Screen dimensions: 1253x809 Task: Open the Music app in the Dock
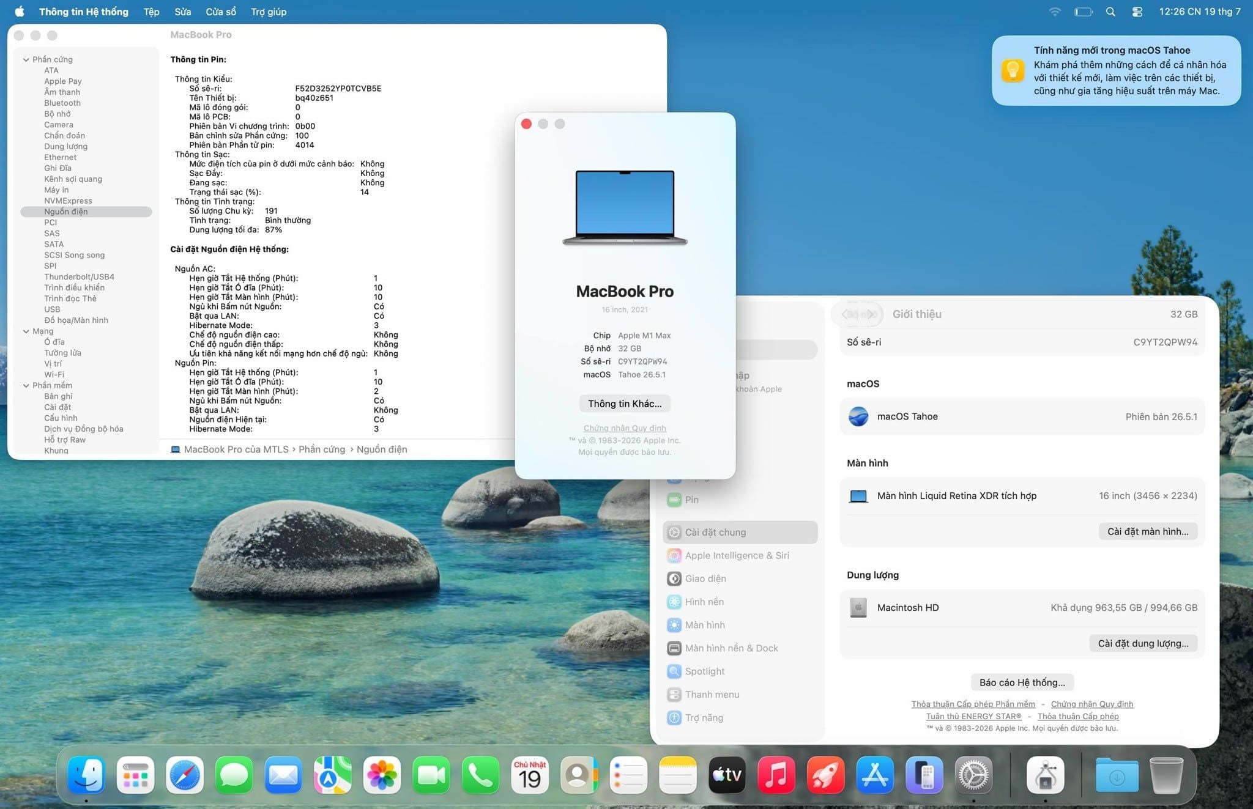pyautogui.click(x=776, y=775)
